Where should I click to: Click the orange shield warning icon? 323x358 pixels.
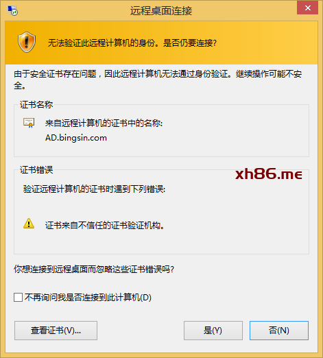tap(27, 43)
